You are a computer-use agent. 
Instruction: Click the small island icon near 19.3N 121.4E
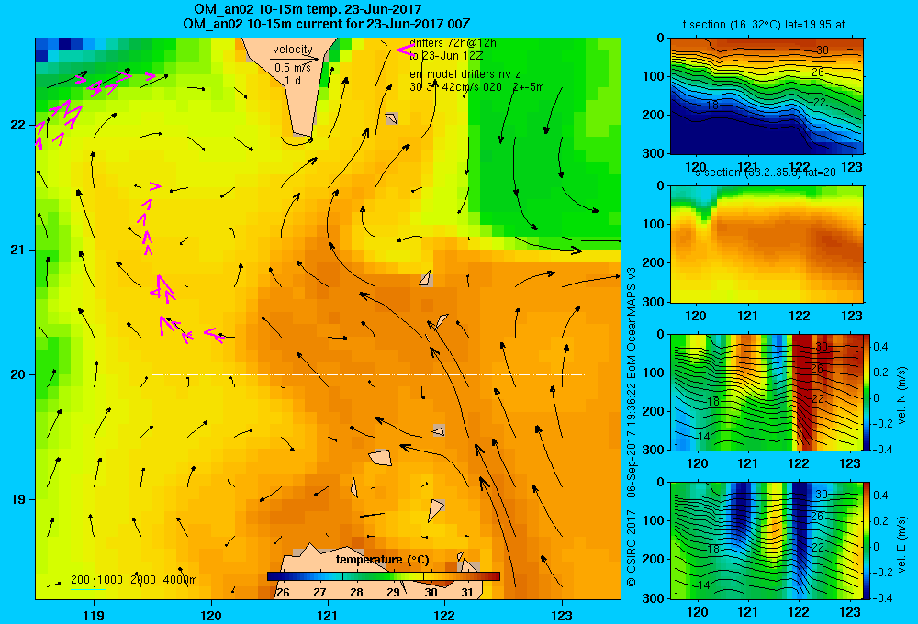(381, 457)
